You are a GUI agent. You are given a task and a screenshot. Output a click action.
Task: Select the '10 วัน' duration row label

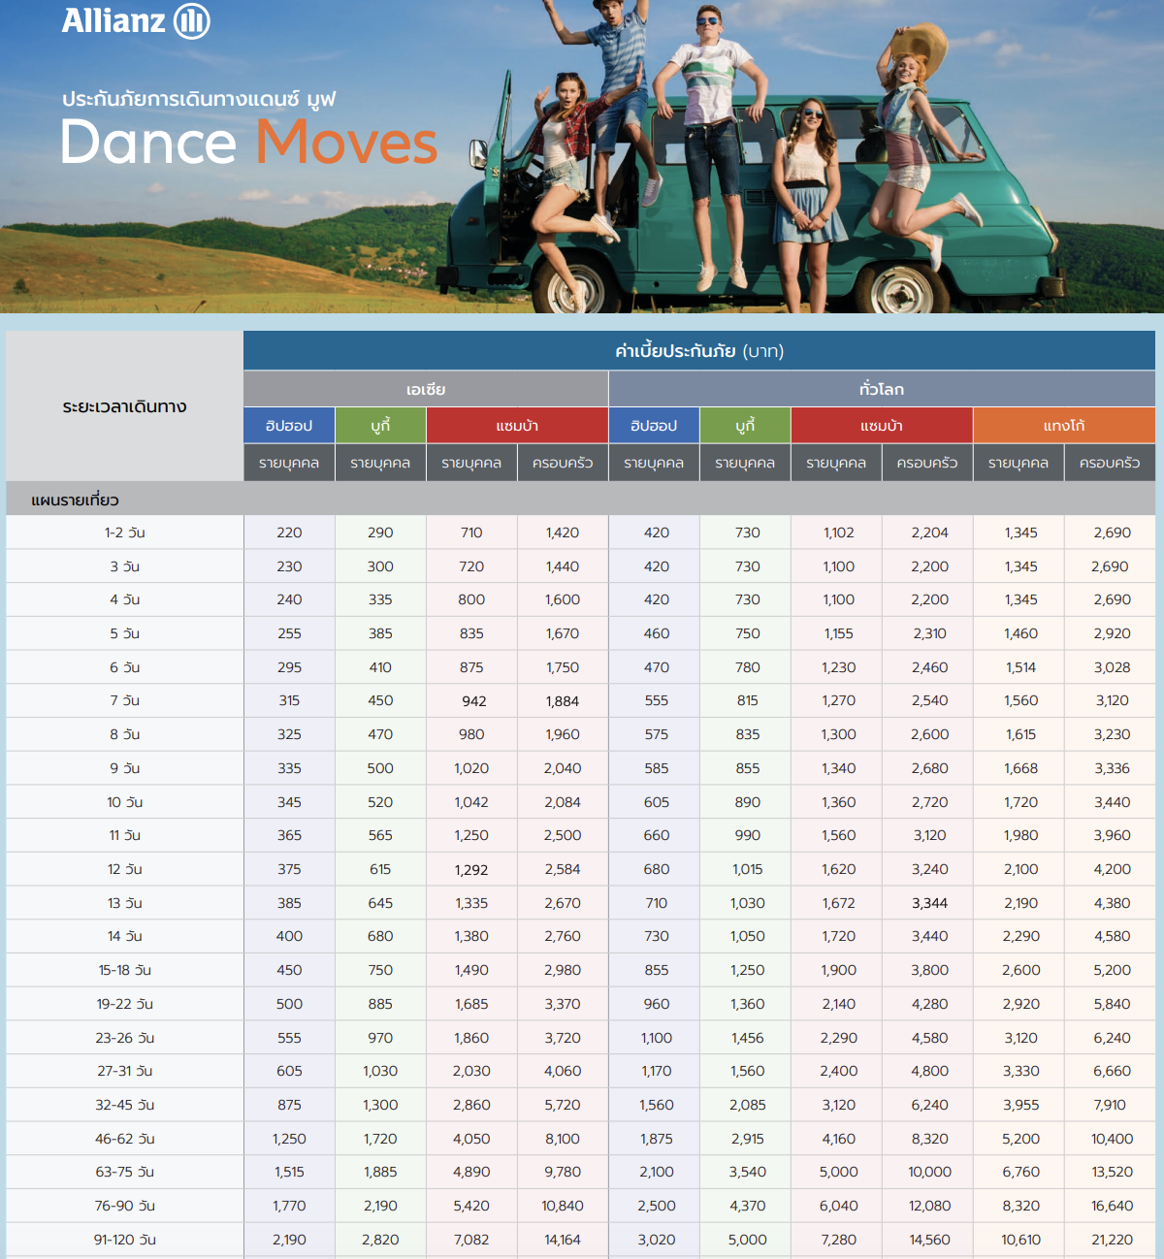(x=125, y=802)
